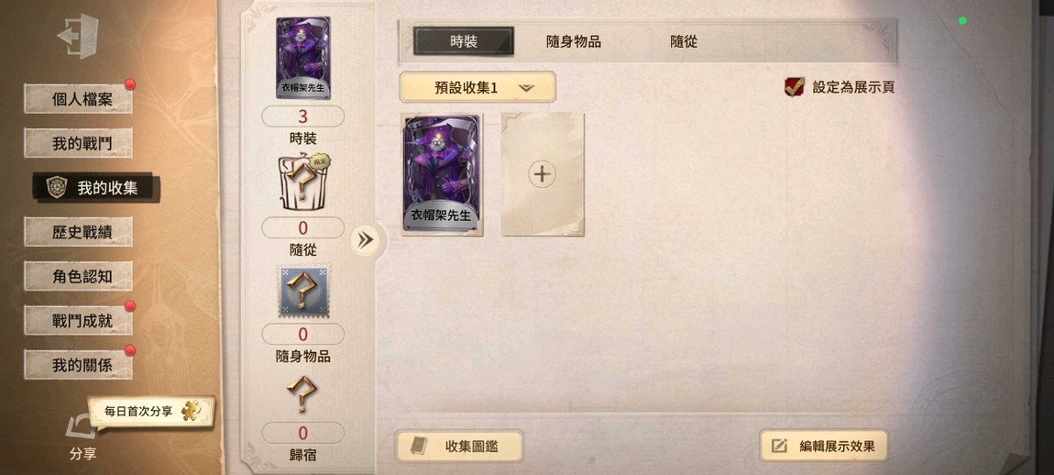
Task: Open the 收集圖鑑 button
Action: tap(459, 446)
